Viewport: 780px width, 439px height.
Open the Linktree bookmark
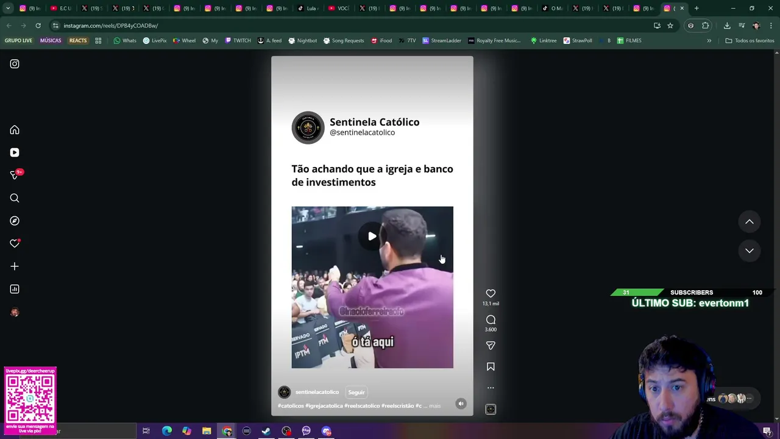point(544,41)
